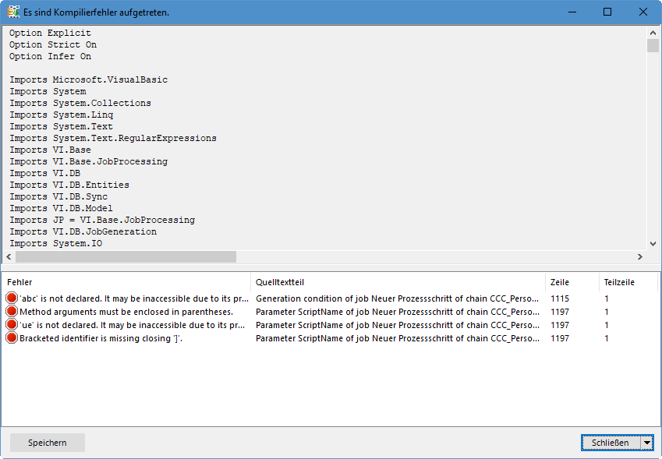Sort by the Quelltextteil column header

point(398,282)
